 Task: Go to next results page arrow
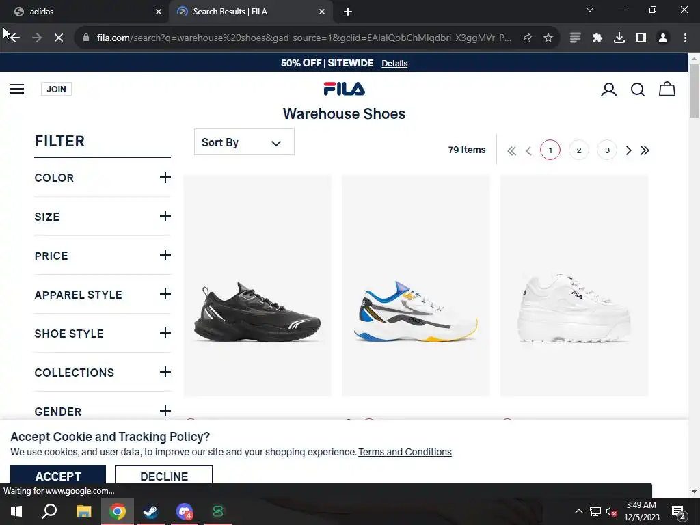(x=629, y=150)
